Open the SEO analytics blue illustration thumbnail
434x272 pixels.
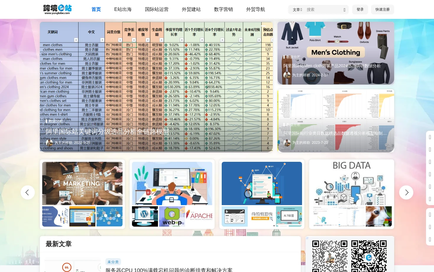point(262,183)
